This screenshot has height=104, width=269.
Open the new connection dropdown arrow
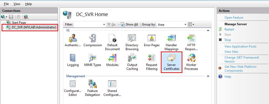pos(6,17)
